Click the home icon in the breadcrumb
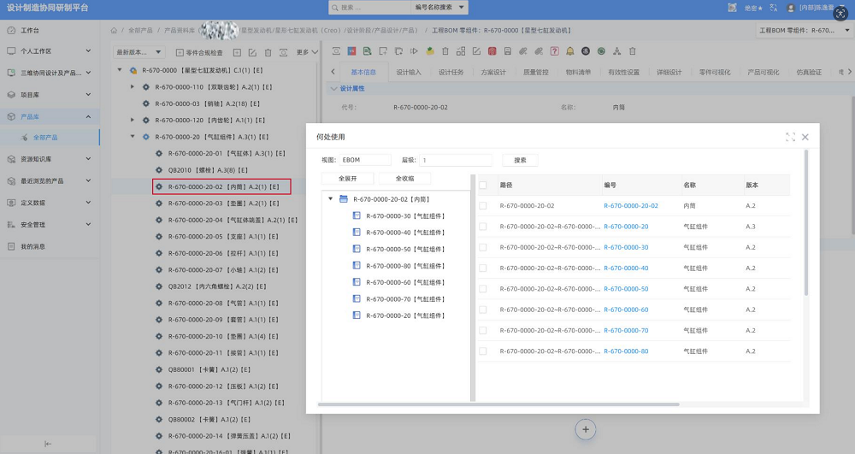Screen dimensions: 855x454 [114, 31]
